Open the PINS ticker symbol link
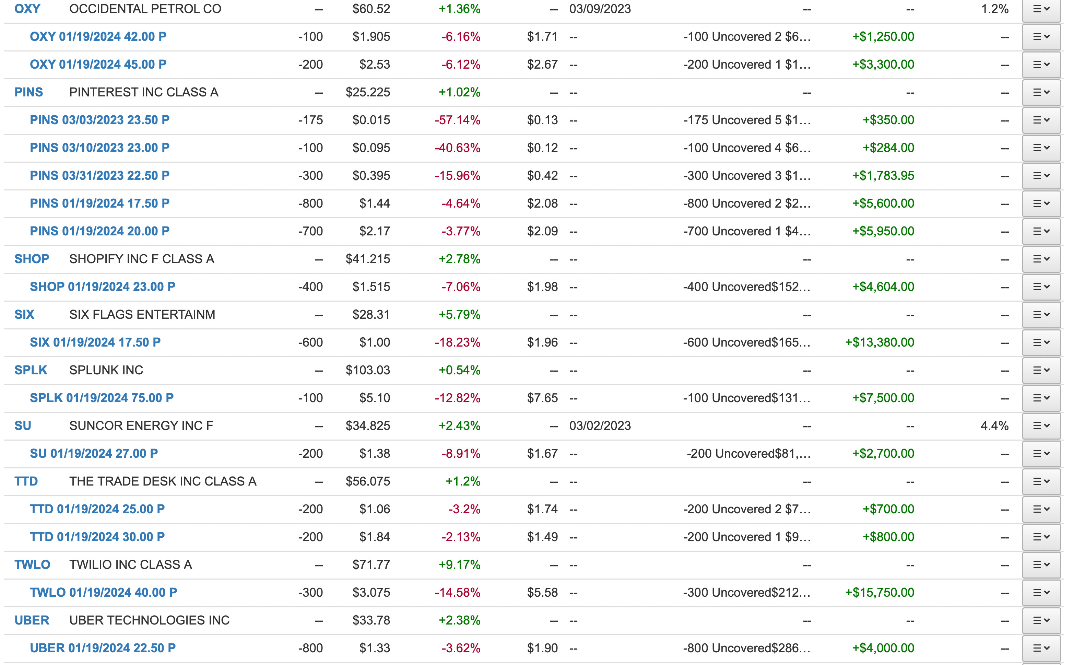1086x665 pixels. 29,93
